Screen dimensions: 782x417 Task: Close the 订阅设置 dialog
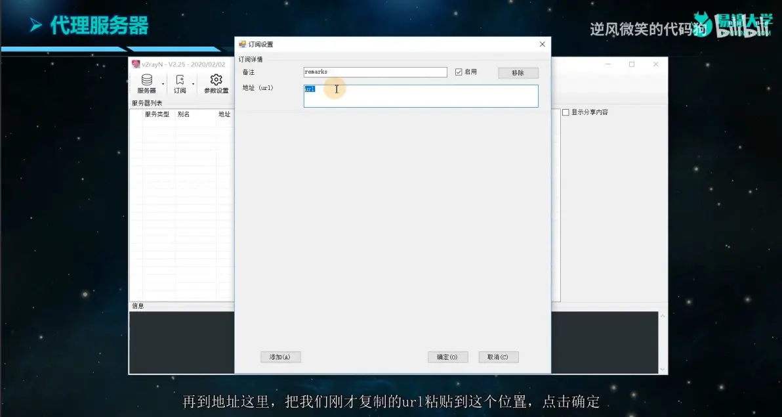point(542,45)
